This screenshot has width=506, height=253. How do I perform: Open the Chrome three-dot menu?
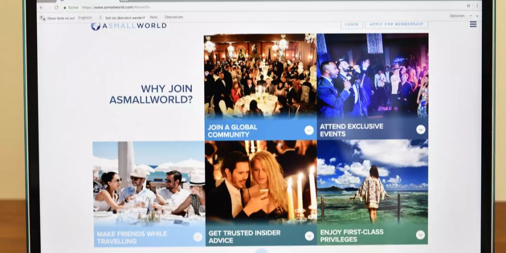coord(477,6)
